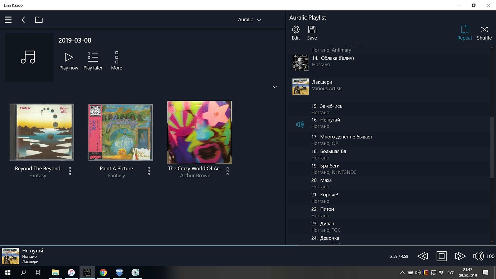Viewport: 496px width, 279px height.
Task: Skip to the previous track
Action: point(423,256)
